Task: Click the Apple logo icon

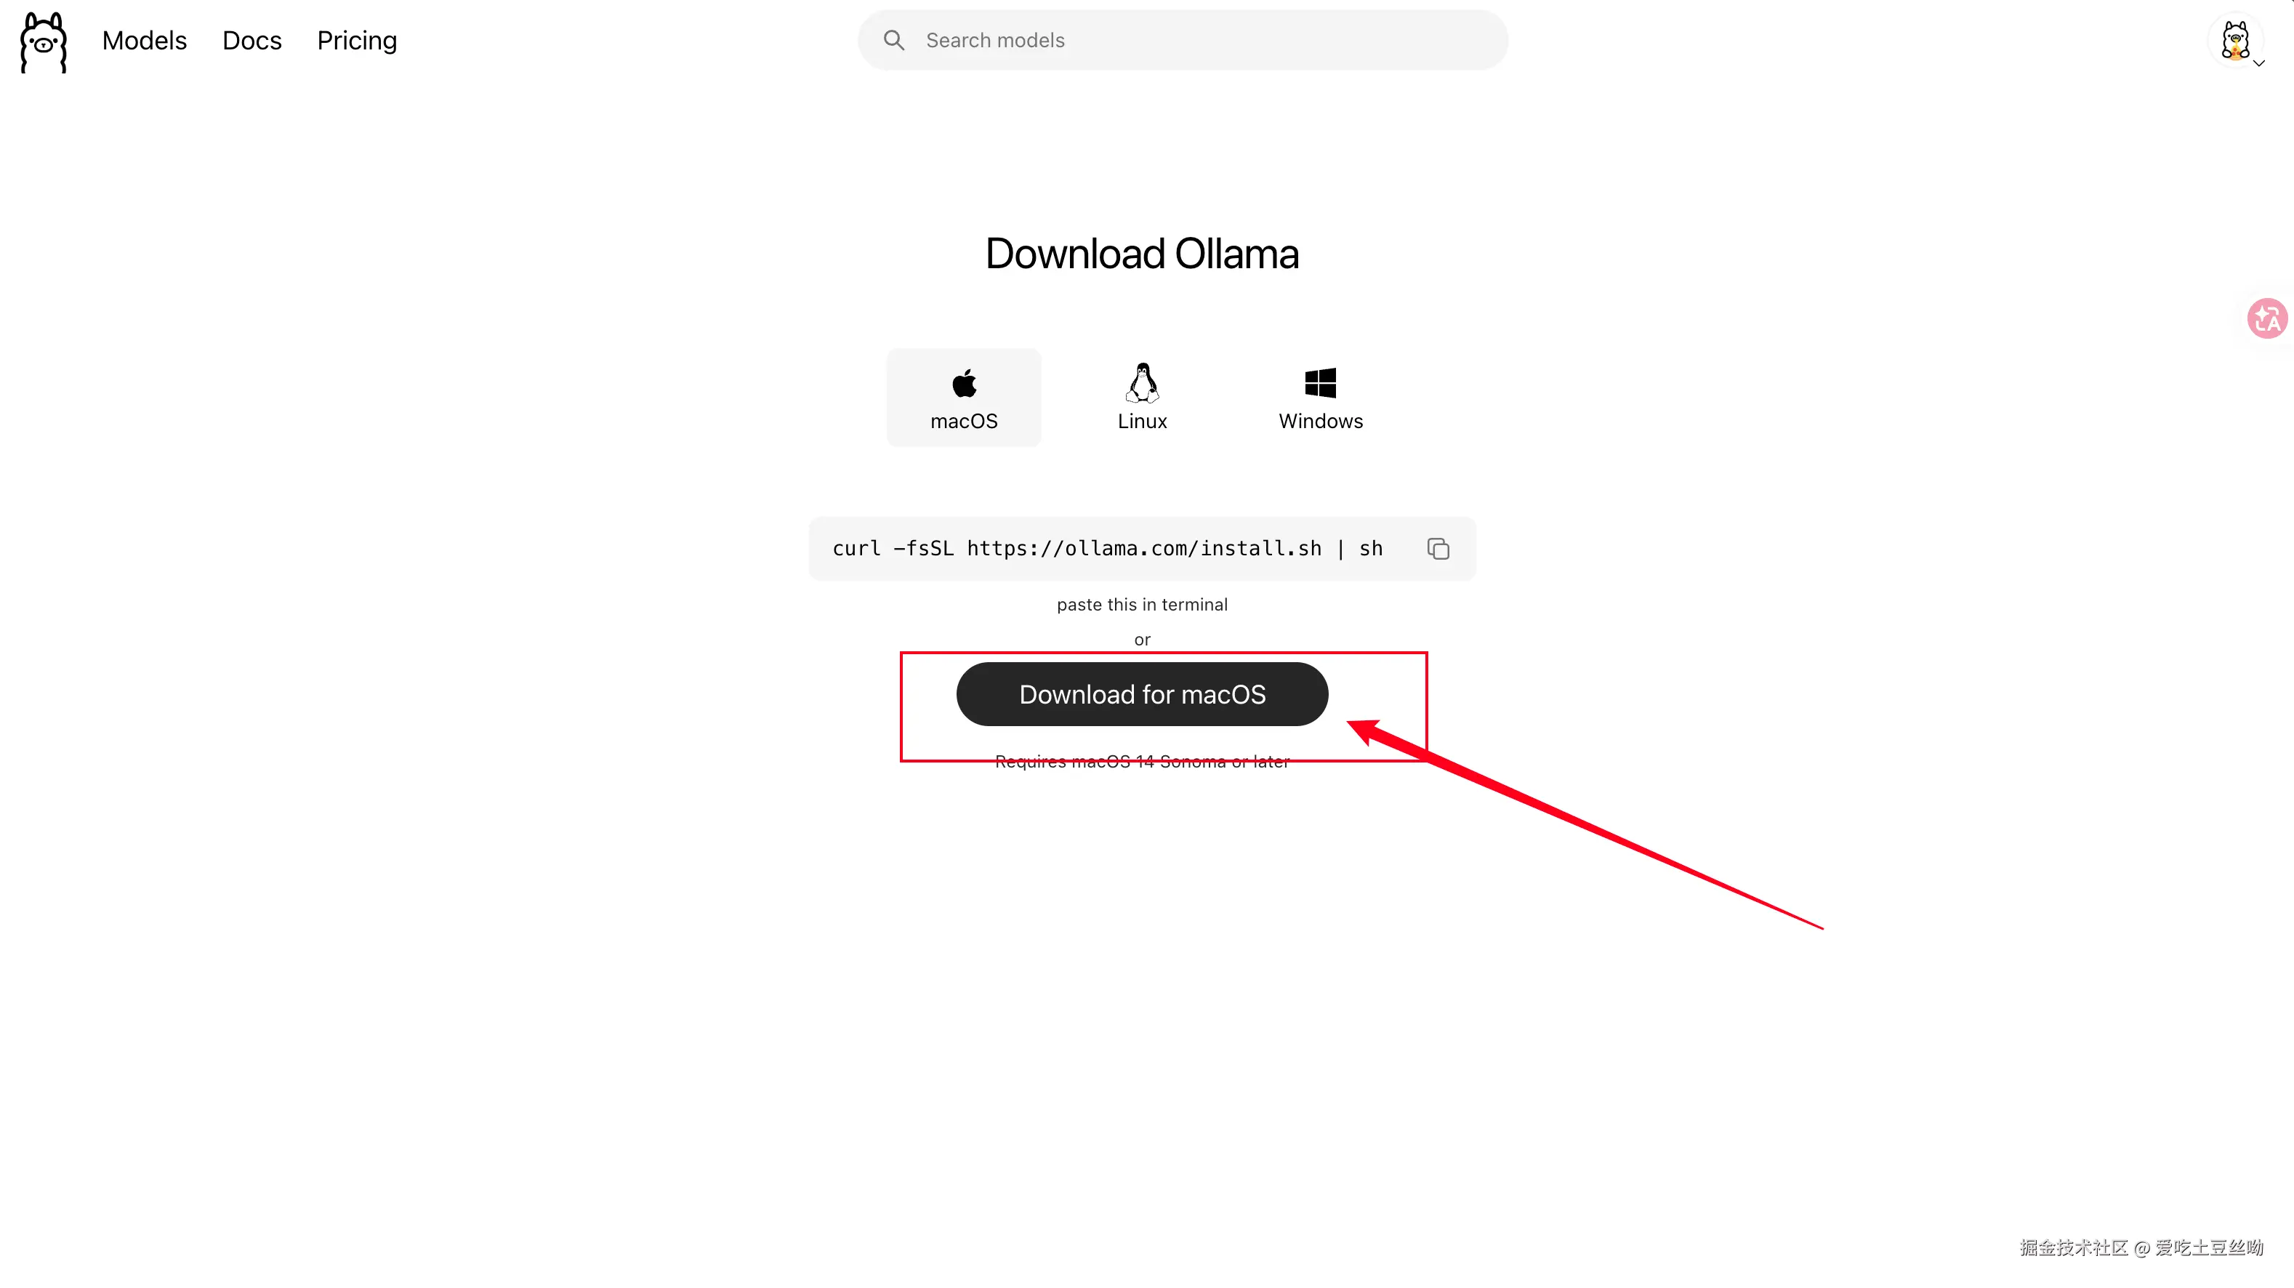Action: (964, 383)
